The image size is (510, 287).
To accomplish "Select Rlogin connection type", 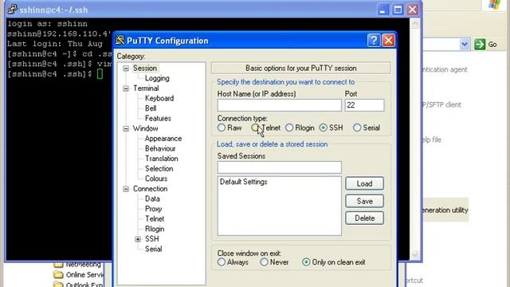I will pos(289,128).
